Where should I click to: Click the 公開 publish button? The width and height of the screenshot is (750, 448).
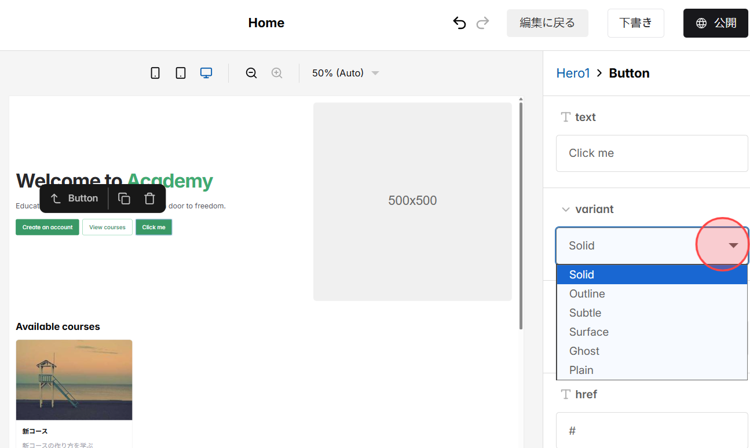[x=716, y=23]
